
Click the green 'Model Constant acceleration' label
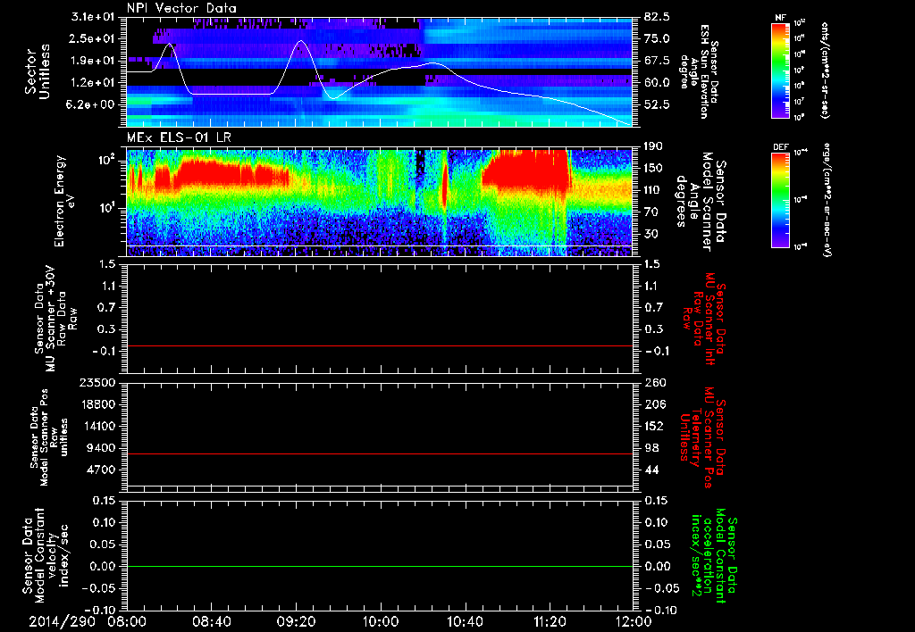pos(714,556)
